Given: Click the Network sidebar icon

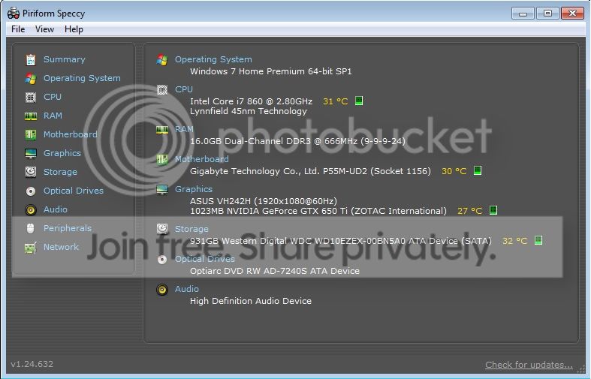Looking at the screenshot, I should coord(31,247).
